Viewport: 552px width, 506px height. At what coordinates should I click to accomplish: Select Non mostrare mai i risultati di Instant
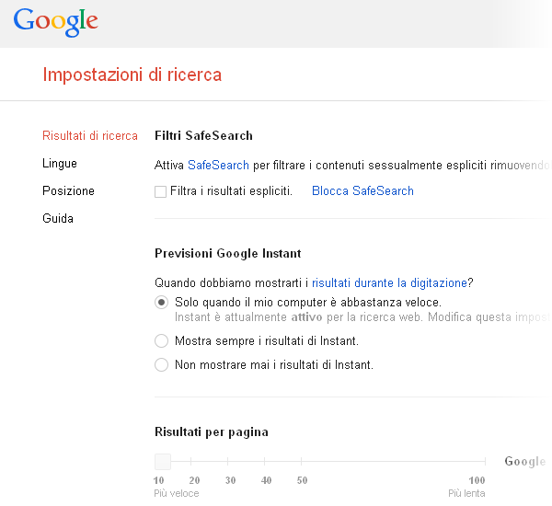162,365
